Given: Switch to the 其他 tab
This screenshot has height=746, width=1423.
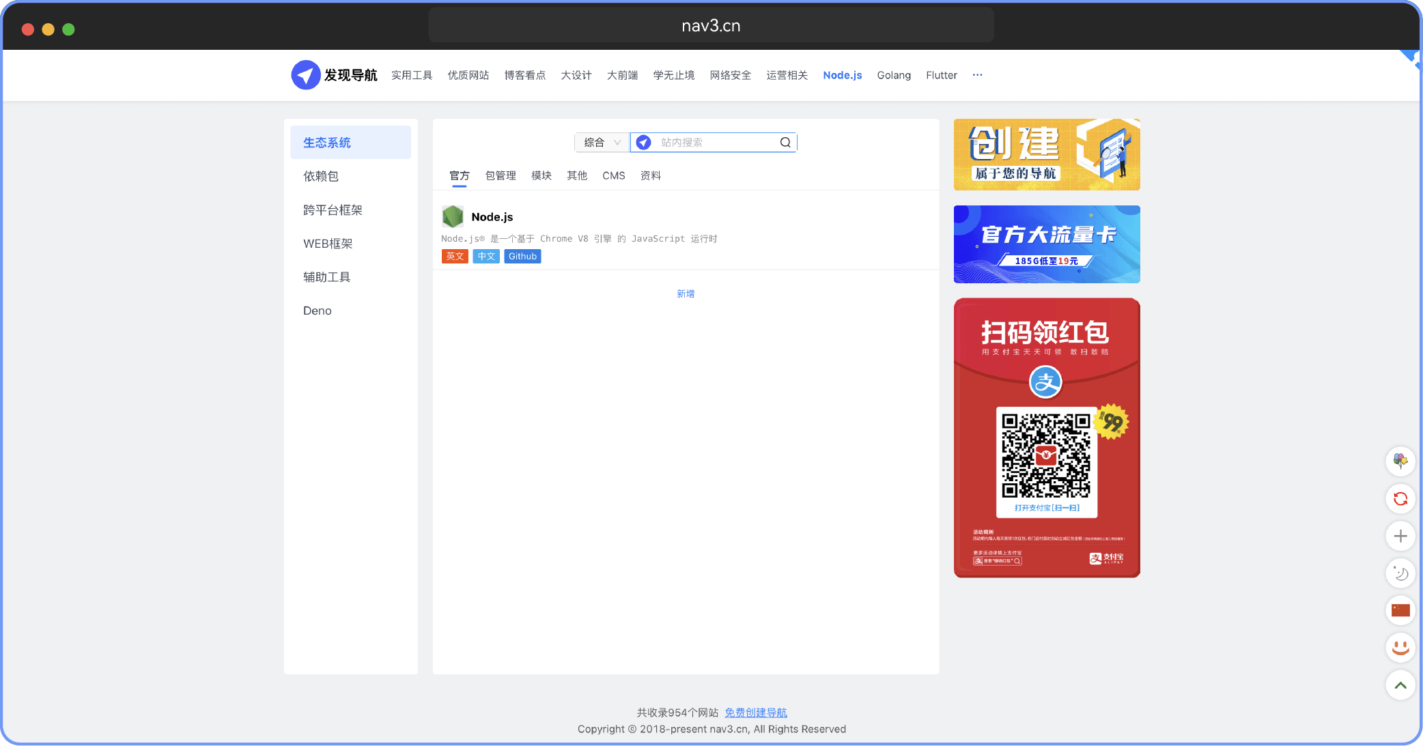Looking at the screenshot, I should (x=577, y=175).
